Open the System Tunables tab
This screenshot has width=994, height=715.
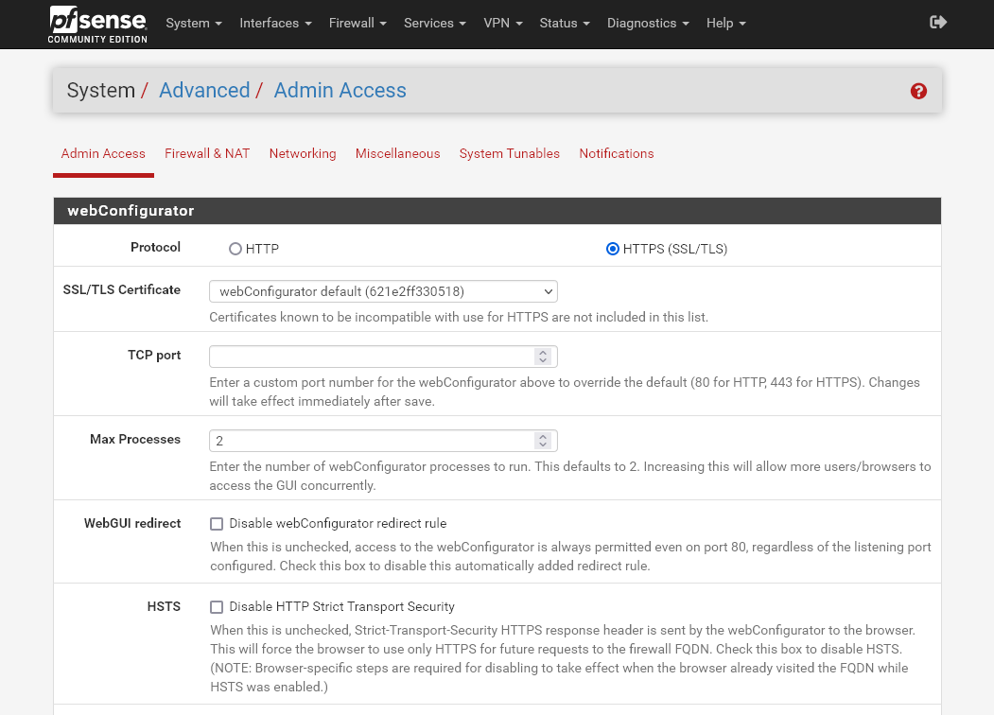coord(509,153)
